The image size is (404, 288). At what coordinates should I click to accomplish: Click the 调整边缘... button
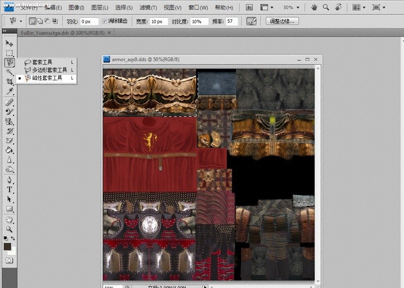(282, 21)
